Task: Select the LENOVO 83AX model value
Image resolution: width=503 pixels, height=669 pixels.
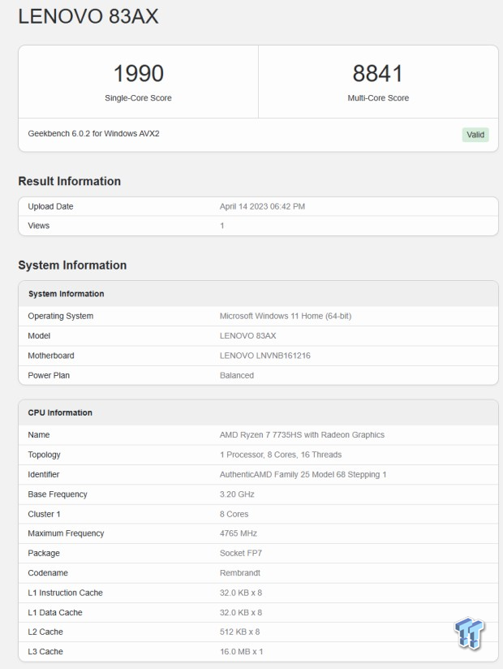Action: pyautogui.click(x=248, y=336)
